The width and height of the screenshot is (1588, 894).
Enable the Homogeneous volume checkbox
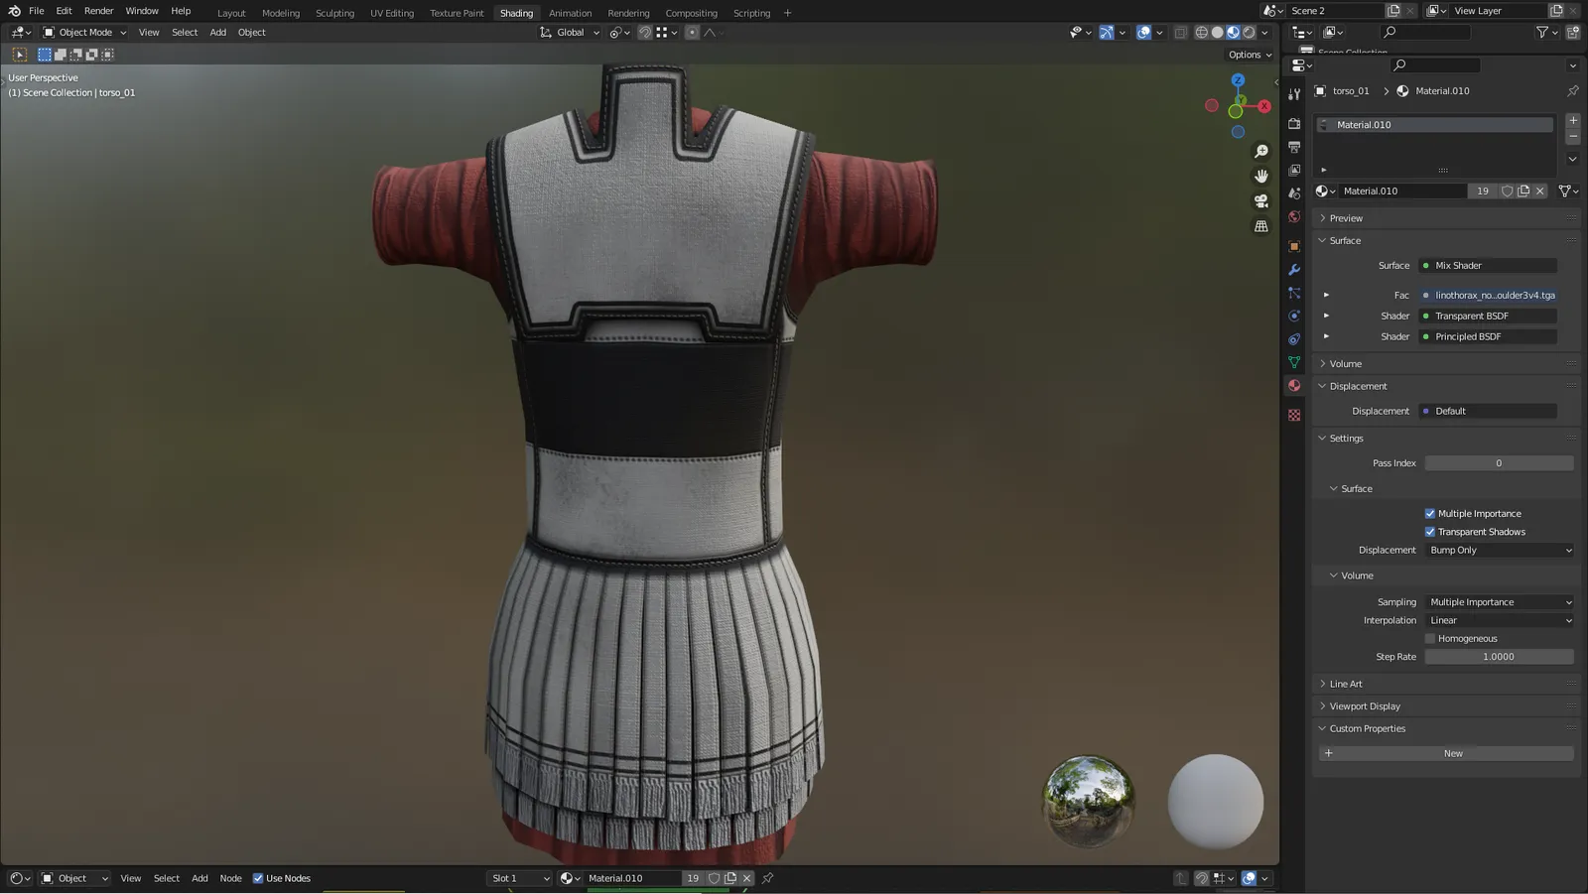(1430, 639)
